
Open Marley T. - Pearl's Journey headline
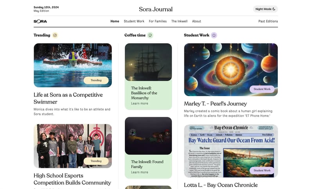tap(215, 104)
